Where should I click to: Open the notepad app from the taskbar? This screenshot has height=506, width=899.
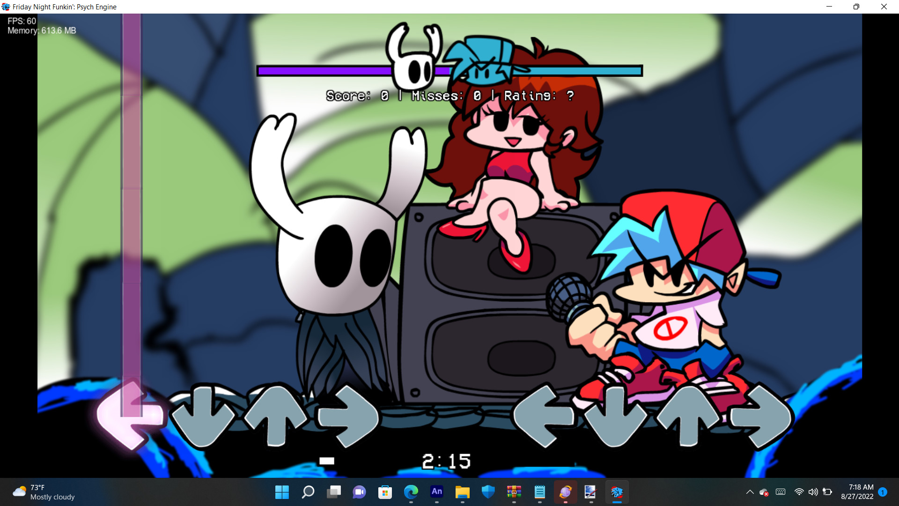pos(540,492)
